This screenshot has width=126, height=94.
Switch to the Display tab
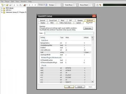(43, 23)
